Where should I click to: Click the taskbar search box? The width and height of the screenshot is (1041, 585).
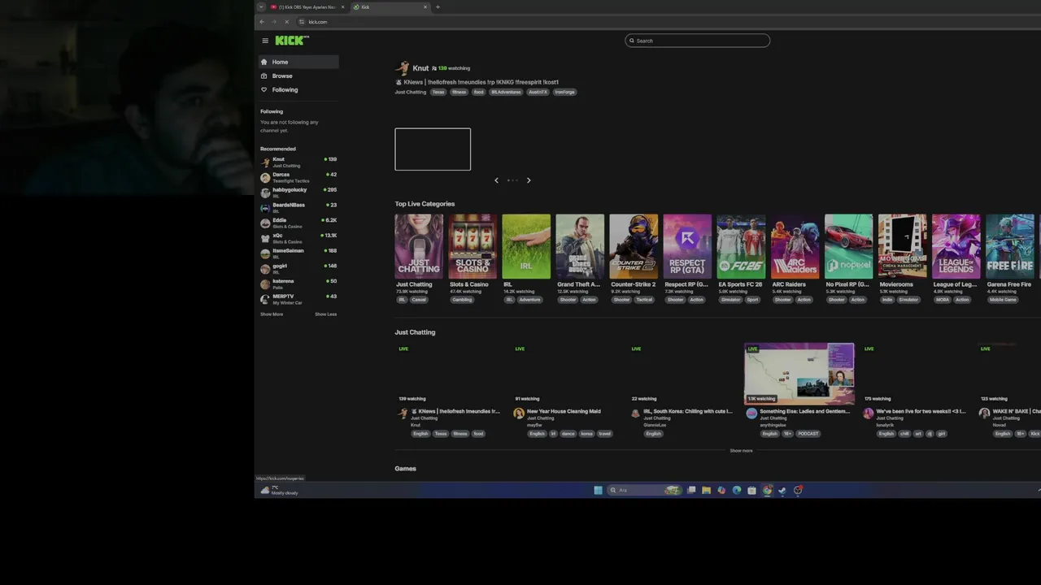(x=644, y=490)
